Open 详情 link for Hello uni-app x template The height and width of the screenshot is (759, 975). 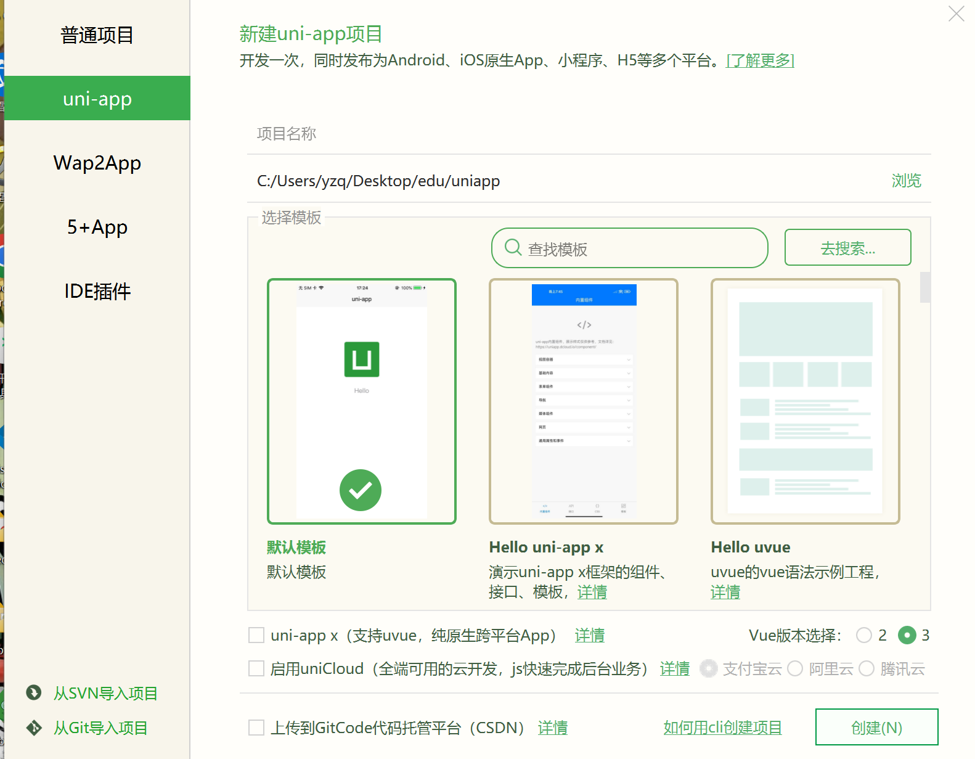592,592
